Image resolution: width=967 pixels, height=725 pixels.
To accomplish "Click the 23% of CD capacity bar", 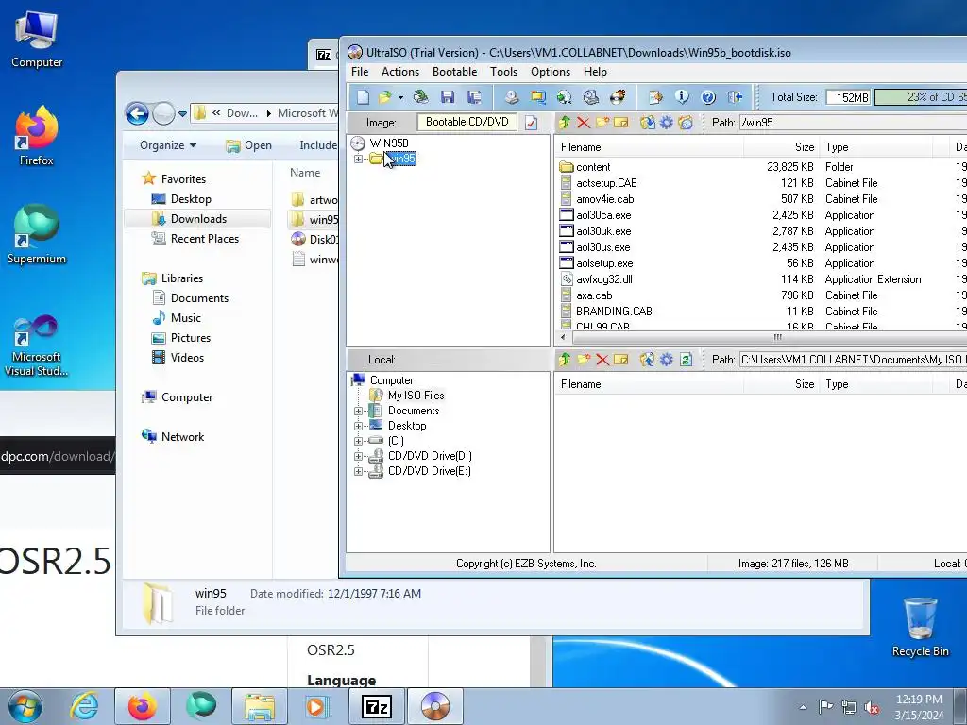I will 921,97.
